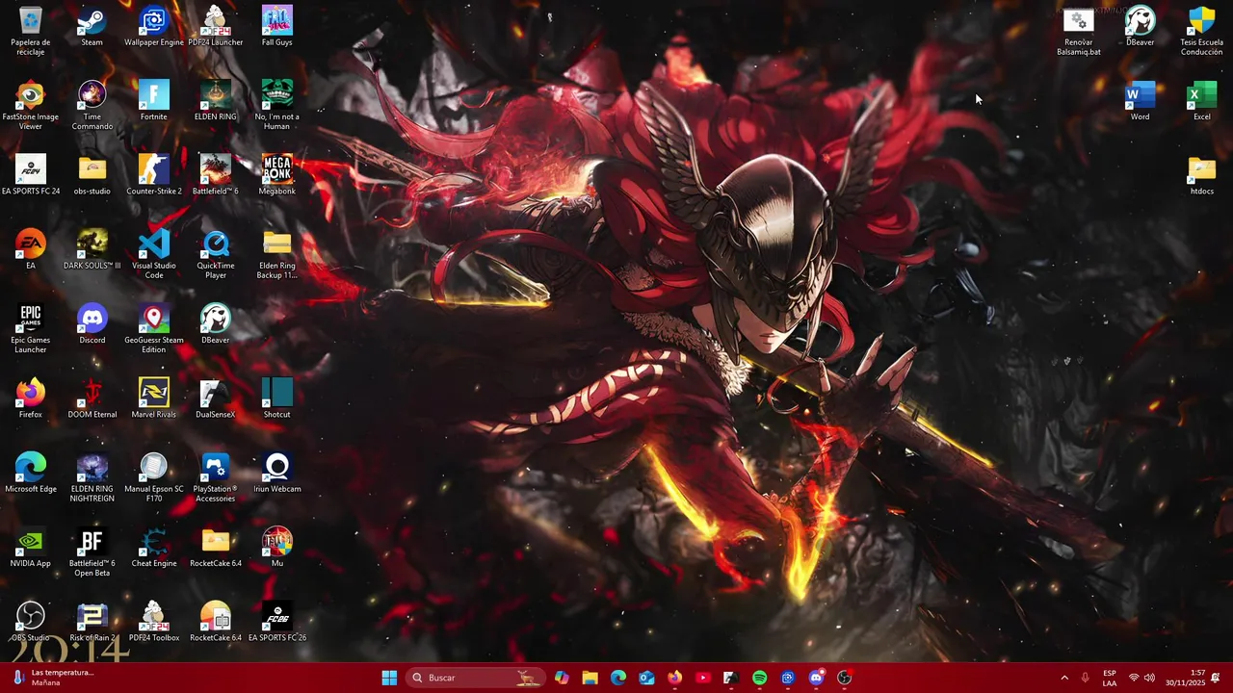Select the Shotcut desktop icon
1233x693 pixels.
[x=276, y=398]
